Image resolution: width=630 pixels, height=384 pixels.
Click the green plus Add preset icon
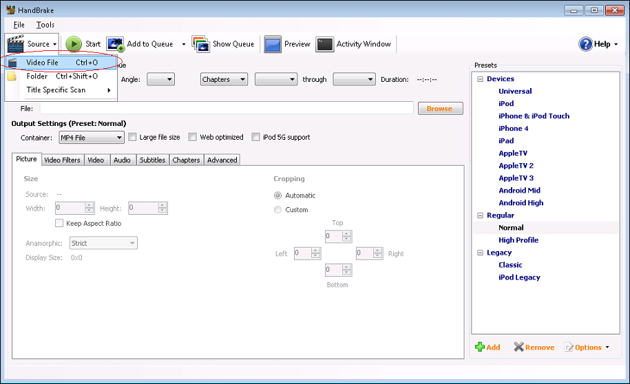(480, 347)
